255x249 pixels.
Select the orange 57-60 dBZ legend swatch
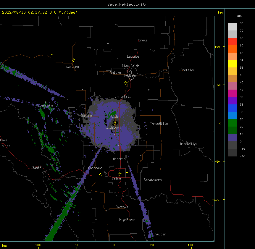[x=233, y=49]
